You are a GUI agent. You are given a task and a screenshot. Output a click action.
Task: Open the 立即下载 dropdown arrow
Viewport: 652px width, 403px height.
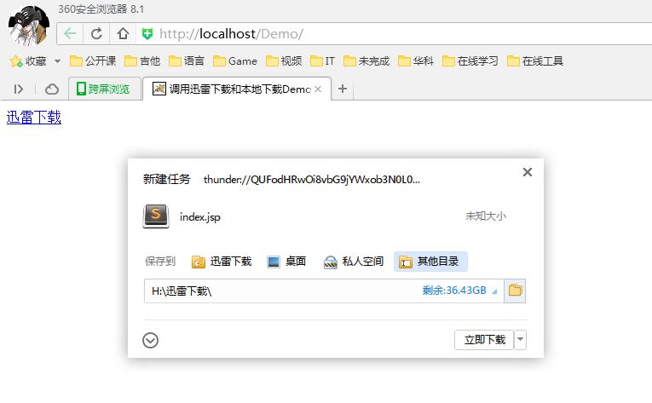(520, 340)
